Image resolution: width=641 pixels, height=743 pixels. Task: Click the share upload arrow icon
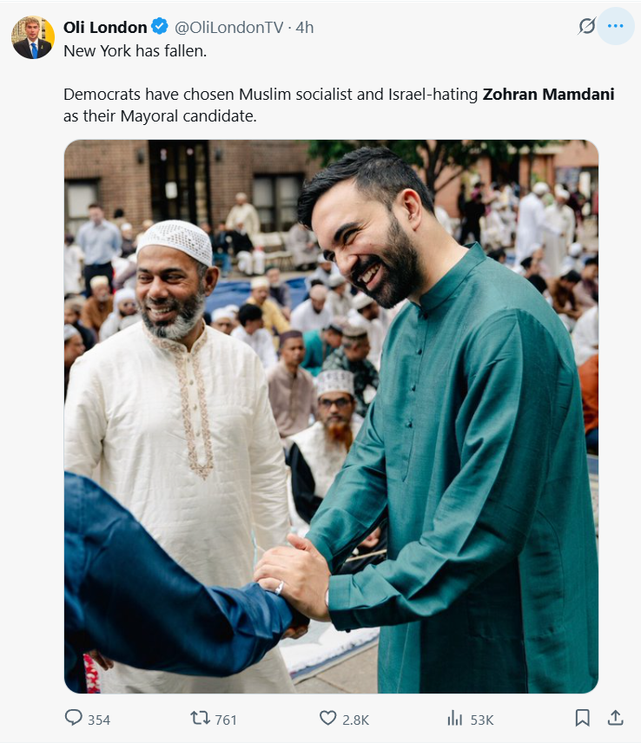pyautogui.click(x=616, y=718)
